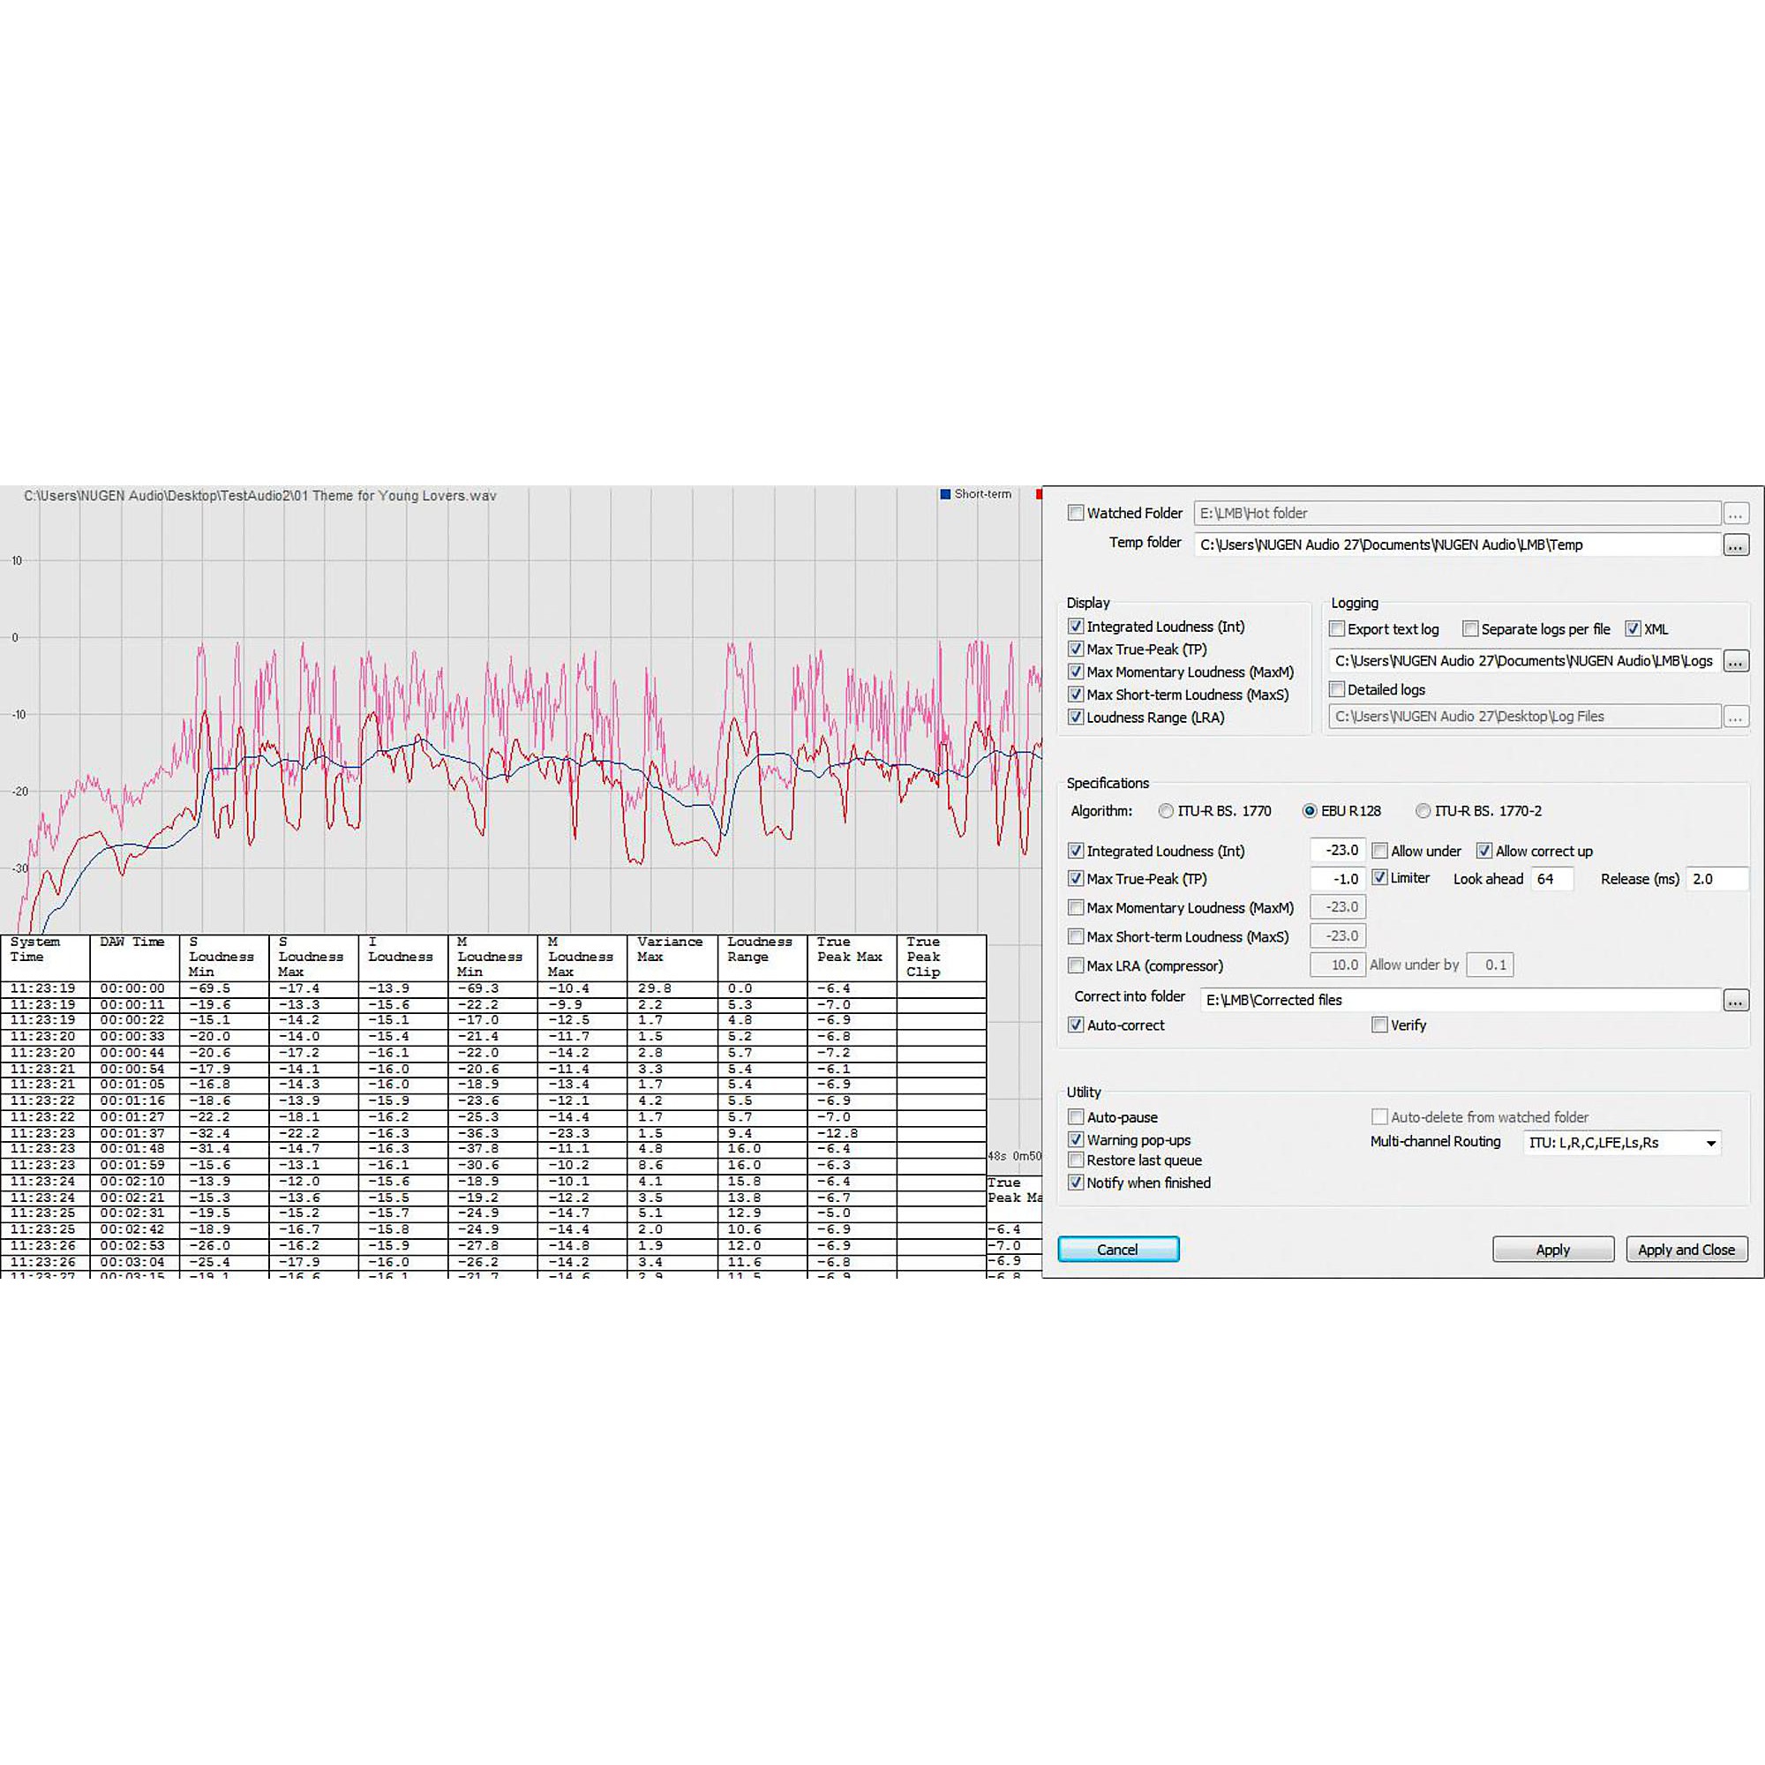
Task: Click the Apply button
Action: pyautogui.click(x=1552, y=1250)
